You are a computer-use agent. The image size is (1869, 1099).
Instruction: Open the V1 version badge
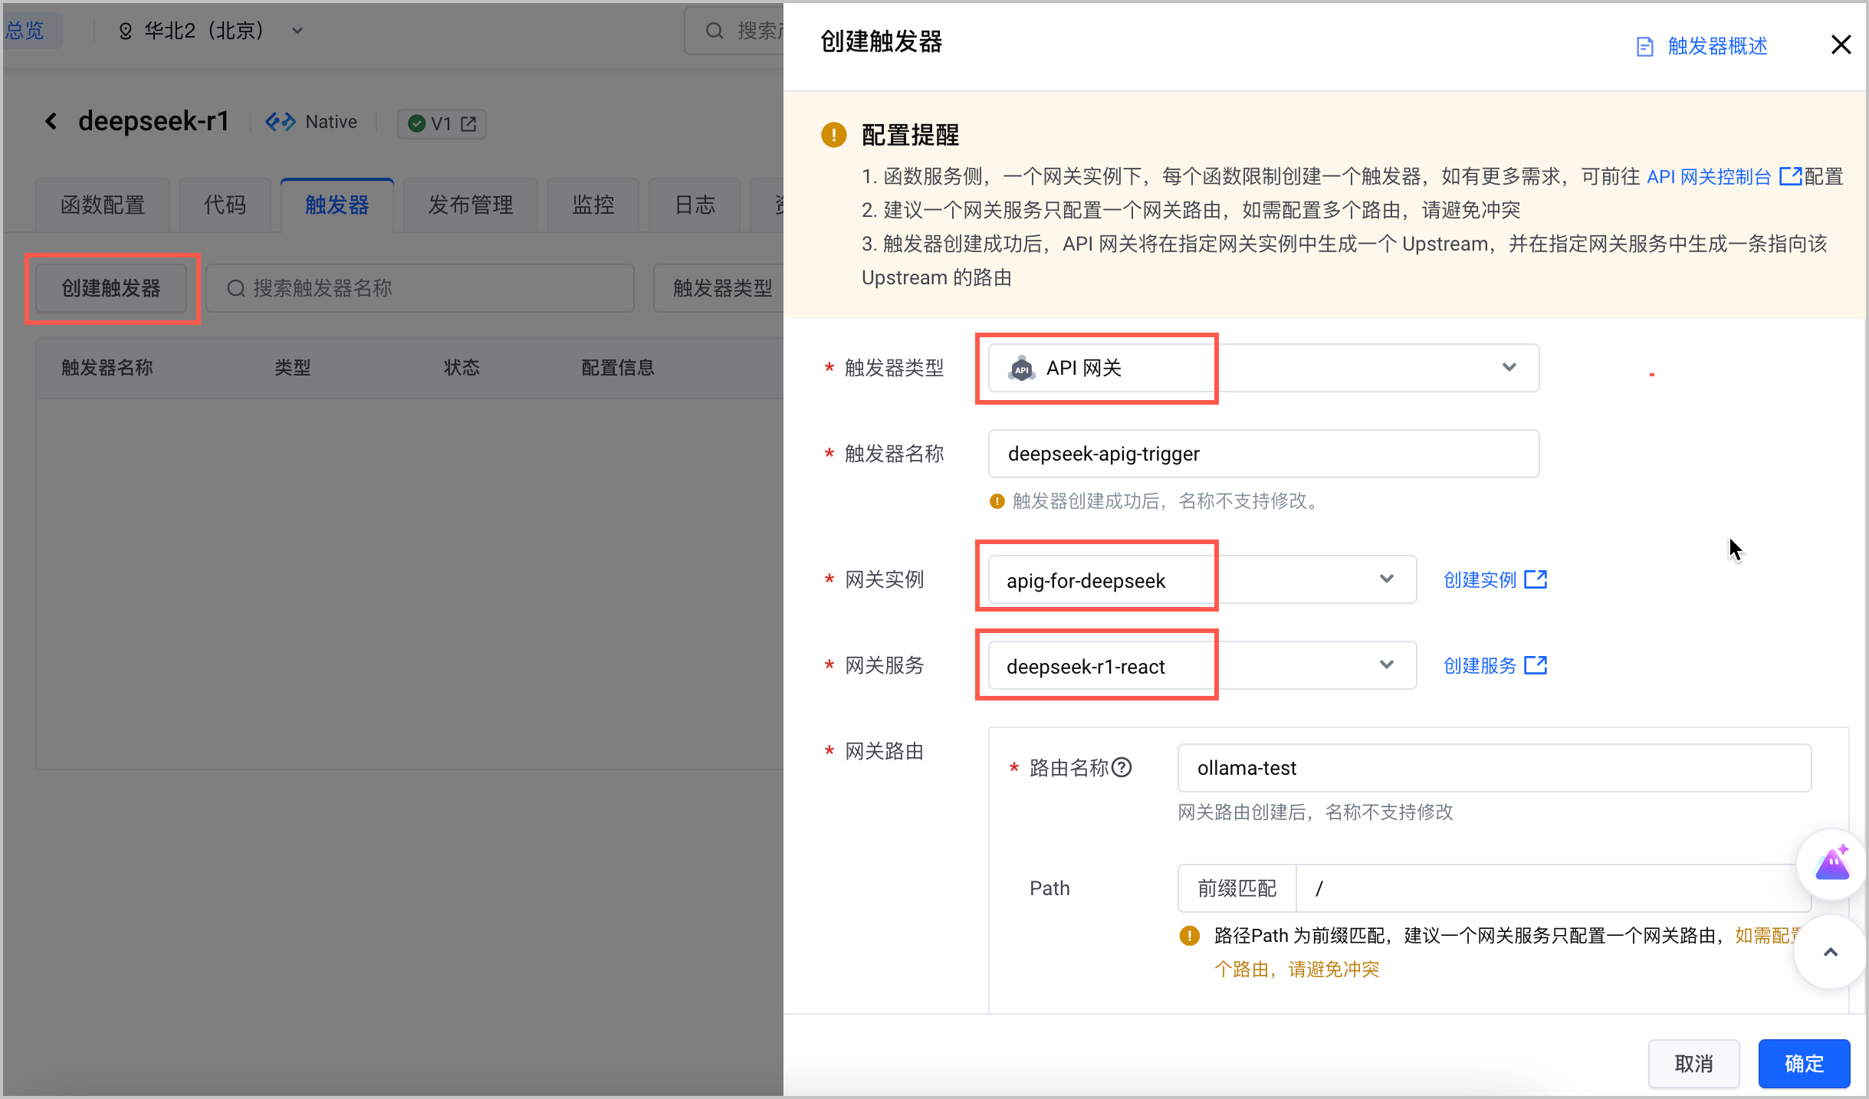pyautogui.click(x=442, y=123)
